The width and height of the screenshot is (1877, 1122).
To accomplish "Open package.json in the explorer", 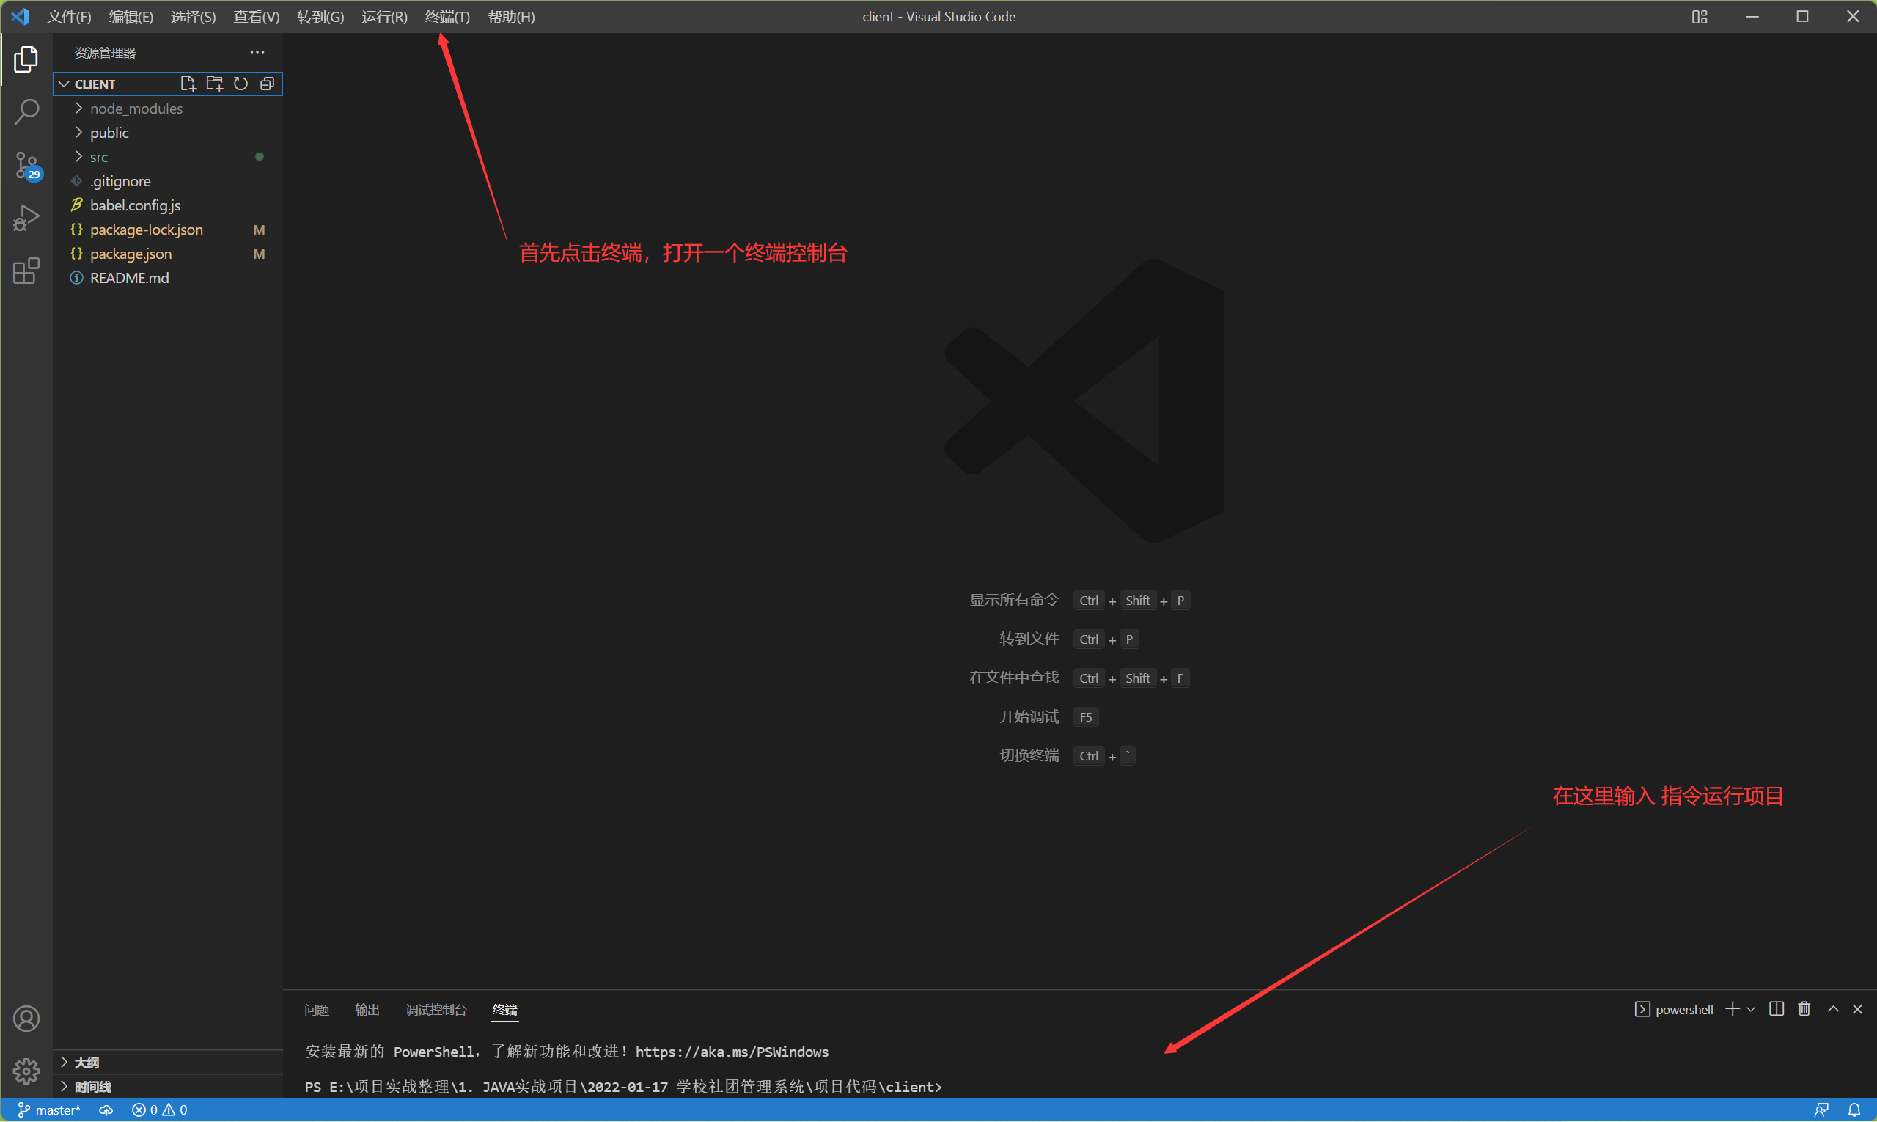I will coord(131,254).
